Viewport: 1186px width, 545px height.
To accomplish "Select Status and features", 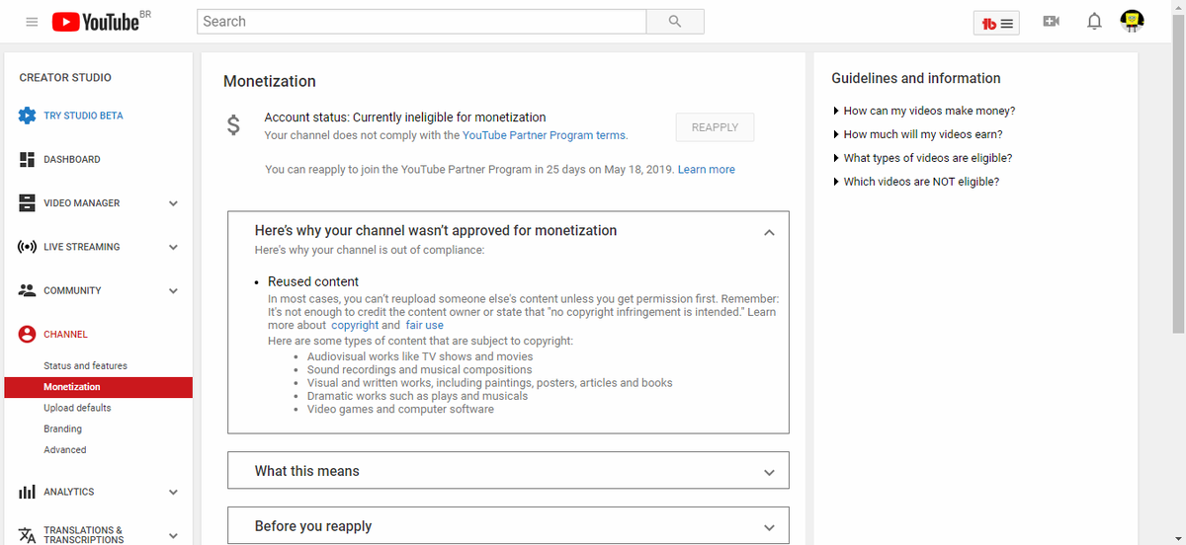I will 85,365.
